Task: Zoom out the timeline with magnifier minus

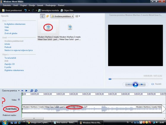Action: click(36, 90)
